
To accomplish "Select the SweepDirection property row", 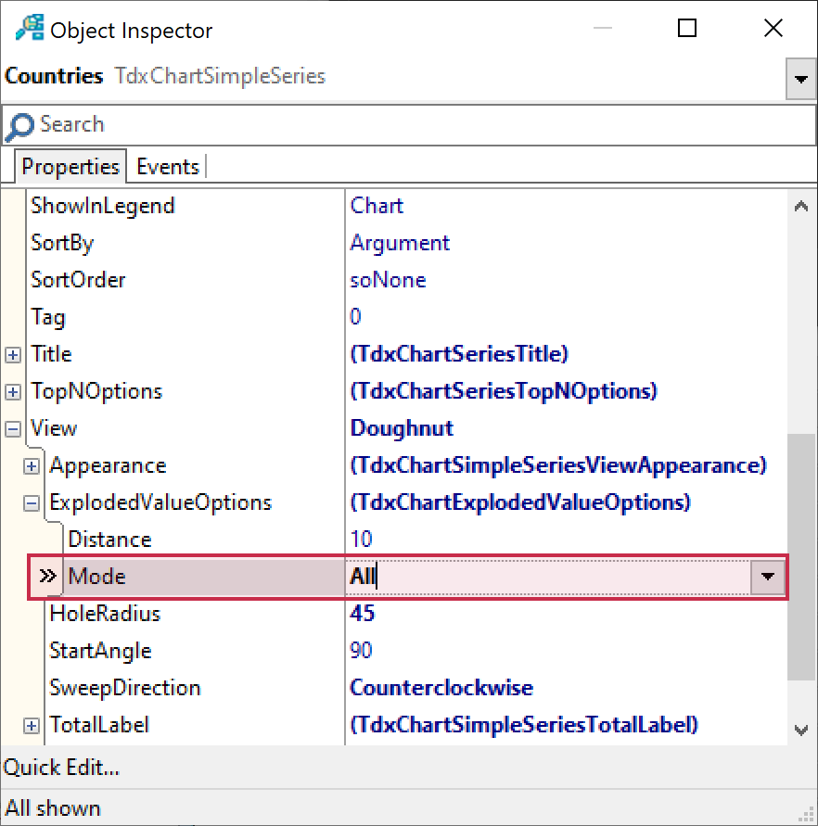I will click(125, 688).
